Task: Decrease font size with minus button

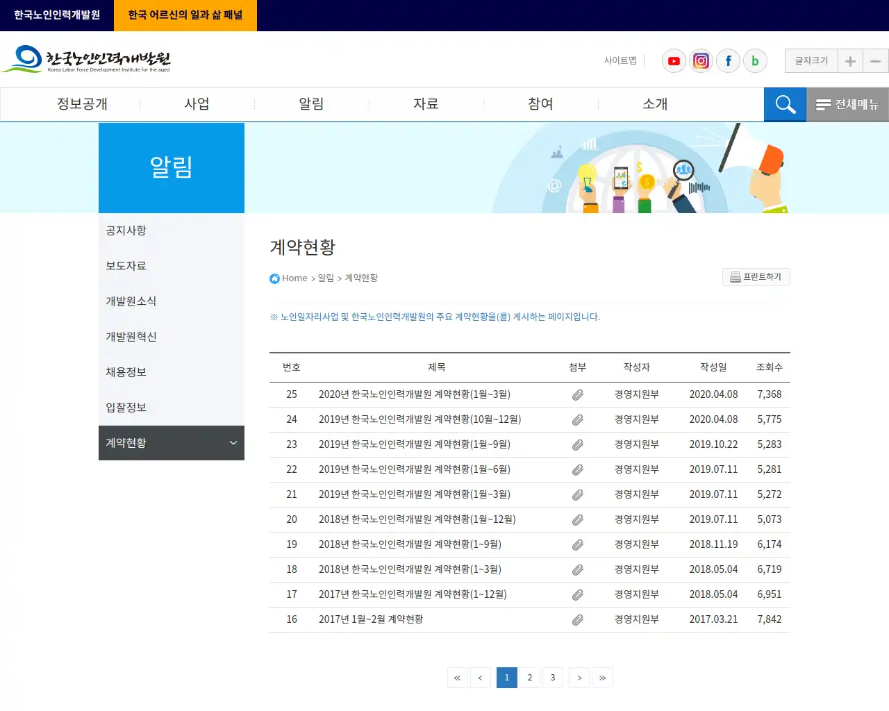Action: pyautogui.click(x=876, y=61)
